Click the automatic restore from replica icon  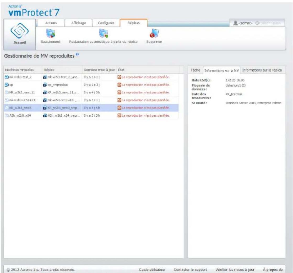[103, 33]
